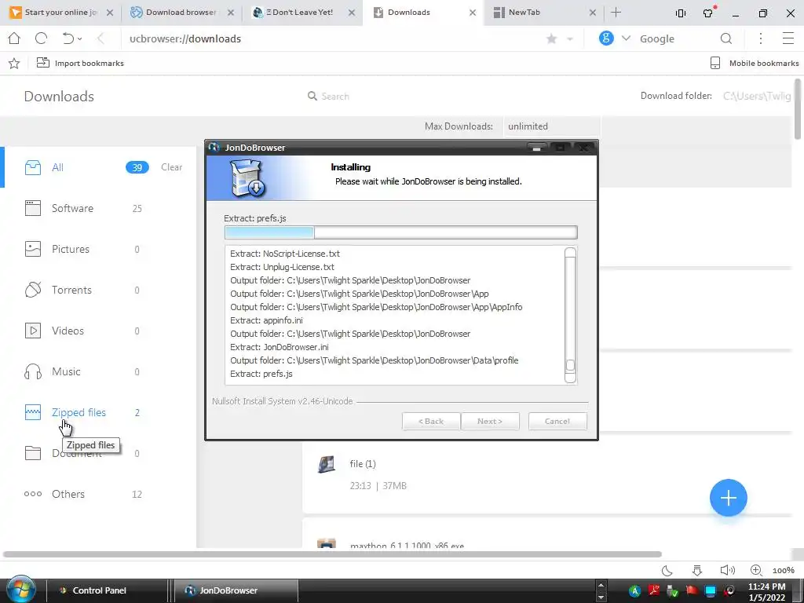The image size is (804, 603).
Task: Click the file (1) download icon
Action: click(x=327, y=464)
